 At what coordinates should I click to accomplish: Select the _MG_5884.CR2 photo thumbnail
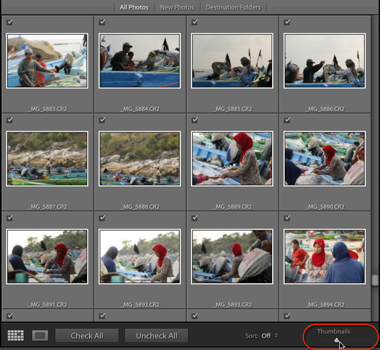point(139,61)
